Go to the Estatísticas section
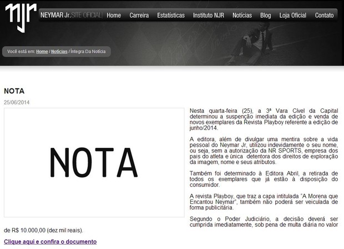The width and height of the screenshot is (344, 249). 171,16
